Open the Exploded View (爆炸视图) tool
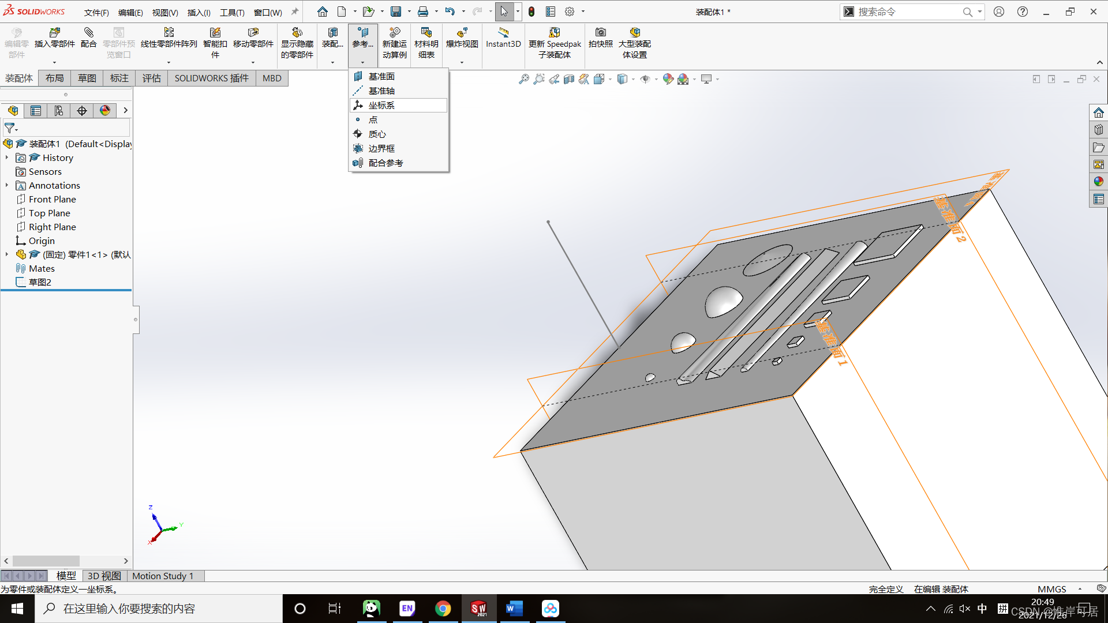Image resolution: width=1108 pixels, height=623 pixels. 462,33
